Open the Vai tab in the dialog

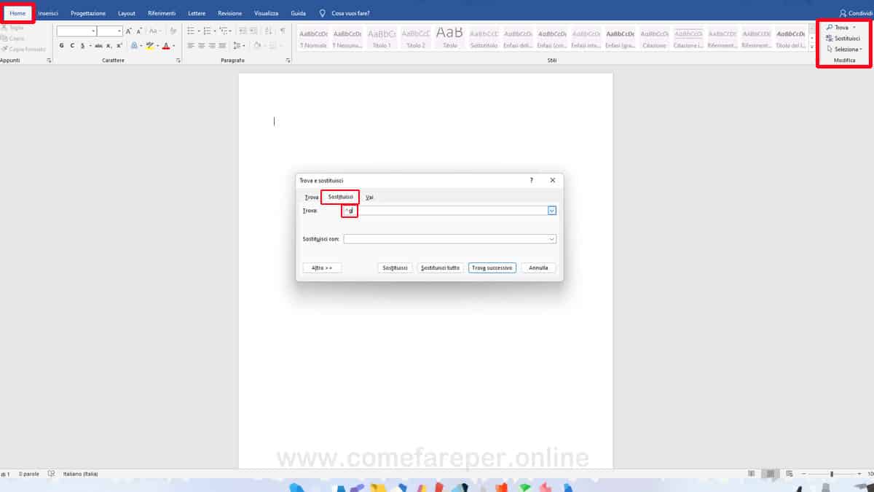369,197
